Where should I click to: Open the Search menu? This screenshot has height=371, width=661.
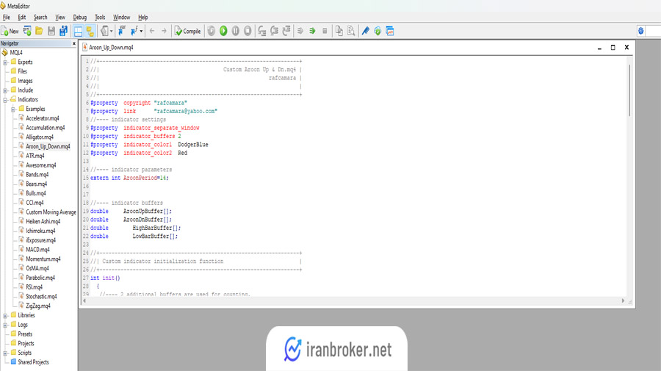pyautogui.click(x=40, y=18)
